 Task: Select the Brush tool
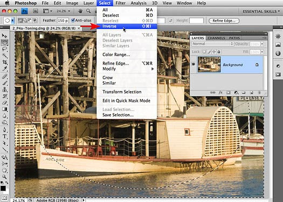point(4,83)
